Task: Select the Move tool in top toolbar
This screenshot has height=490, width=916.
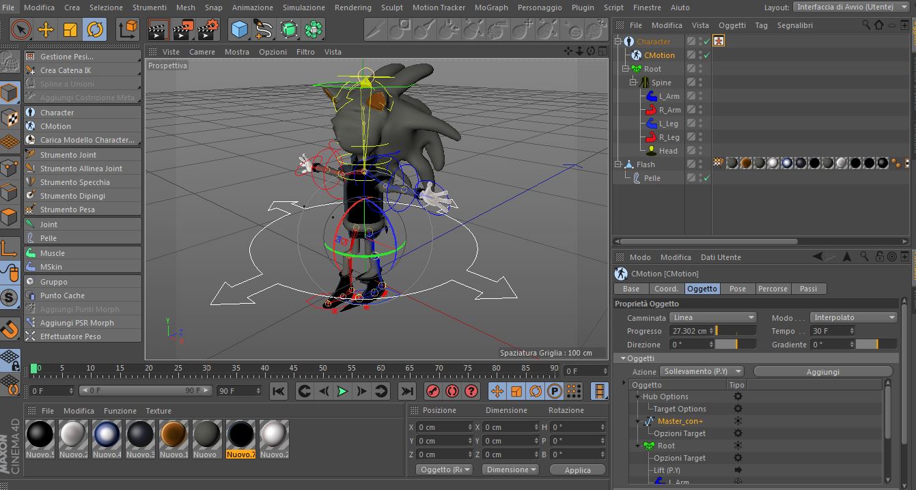Action: pos(46,29)
